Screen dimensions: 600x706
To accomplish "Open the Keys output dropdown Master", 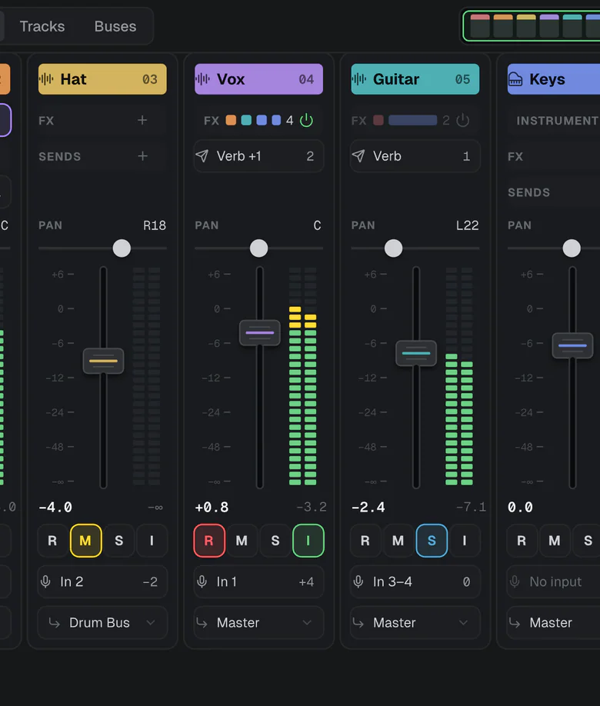I will pos(553,623).
